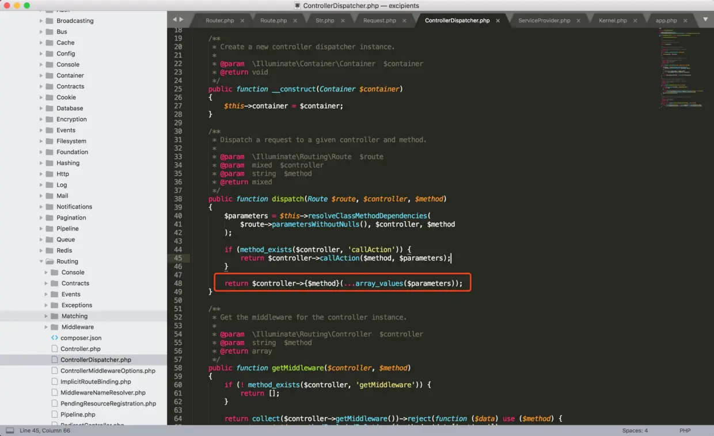Open the tab overflow dropdown on the right
Screen dimensions: 714x436
tap(706, 19)
